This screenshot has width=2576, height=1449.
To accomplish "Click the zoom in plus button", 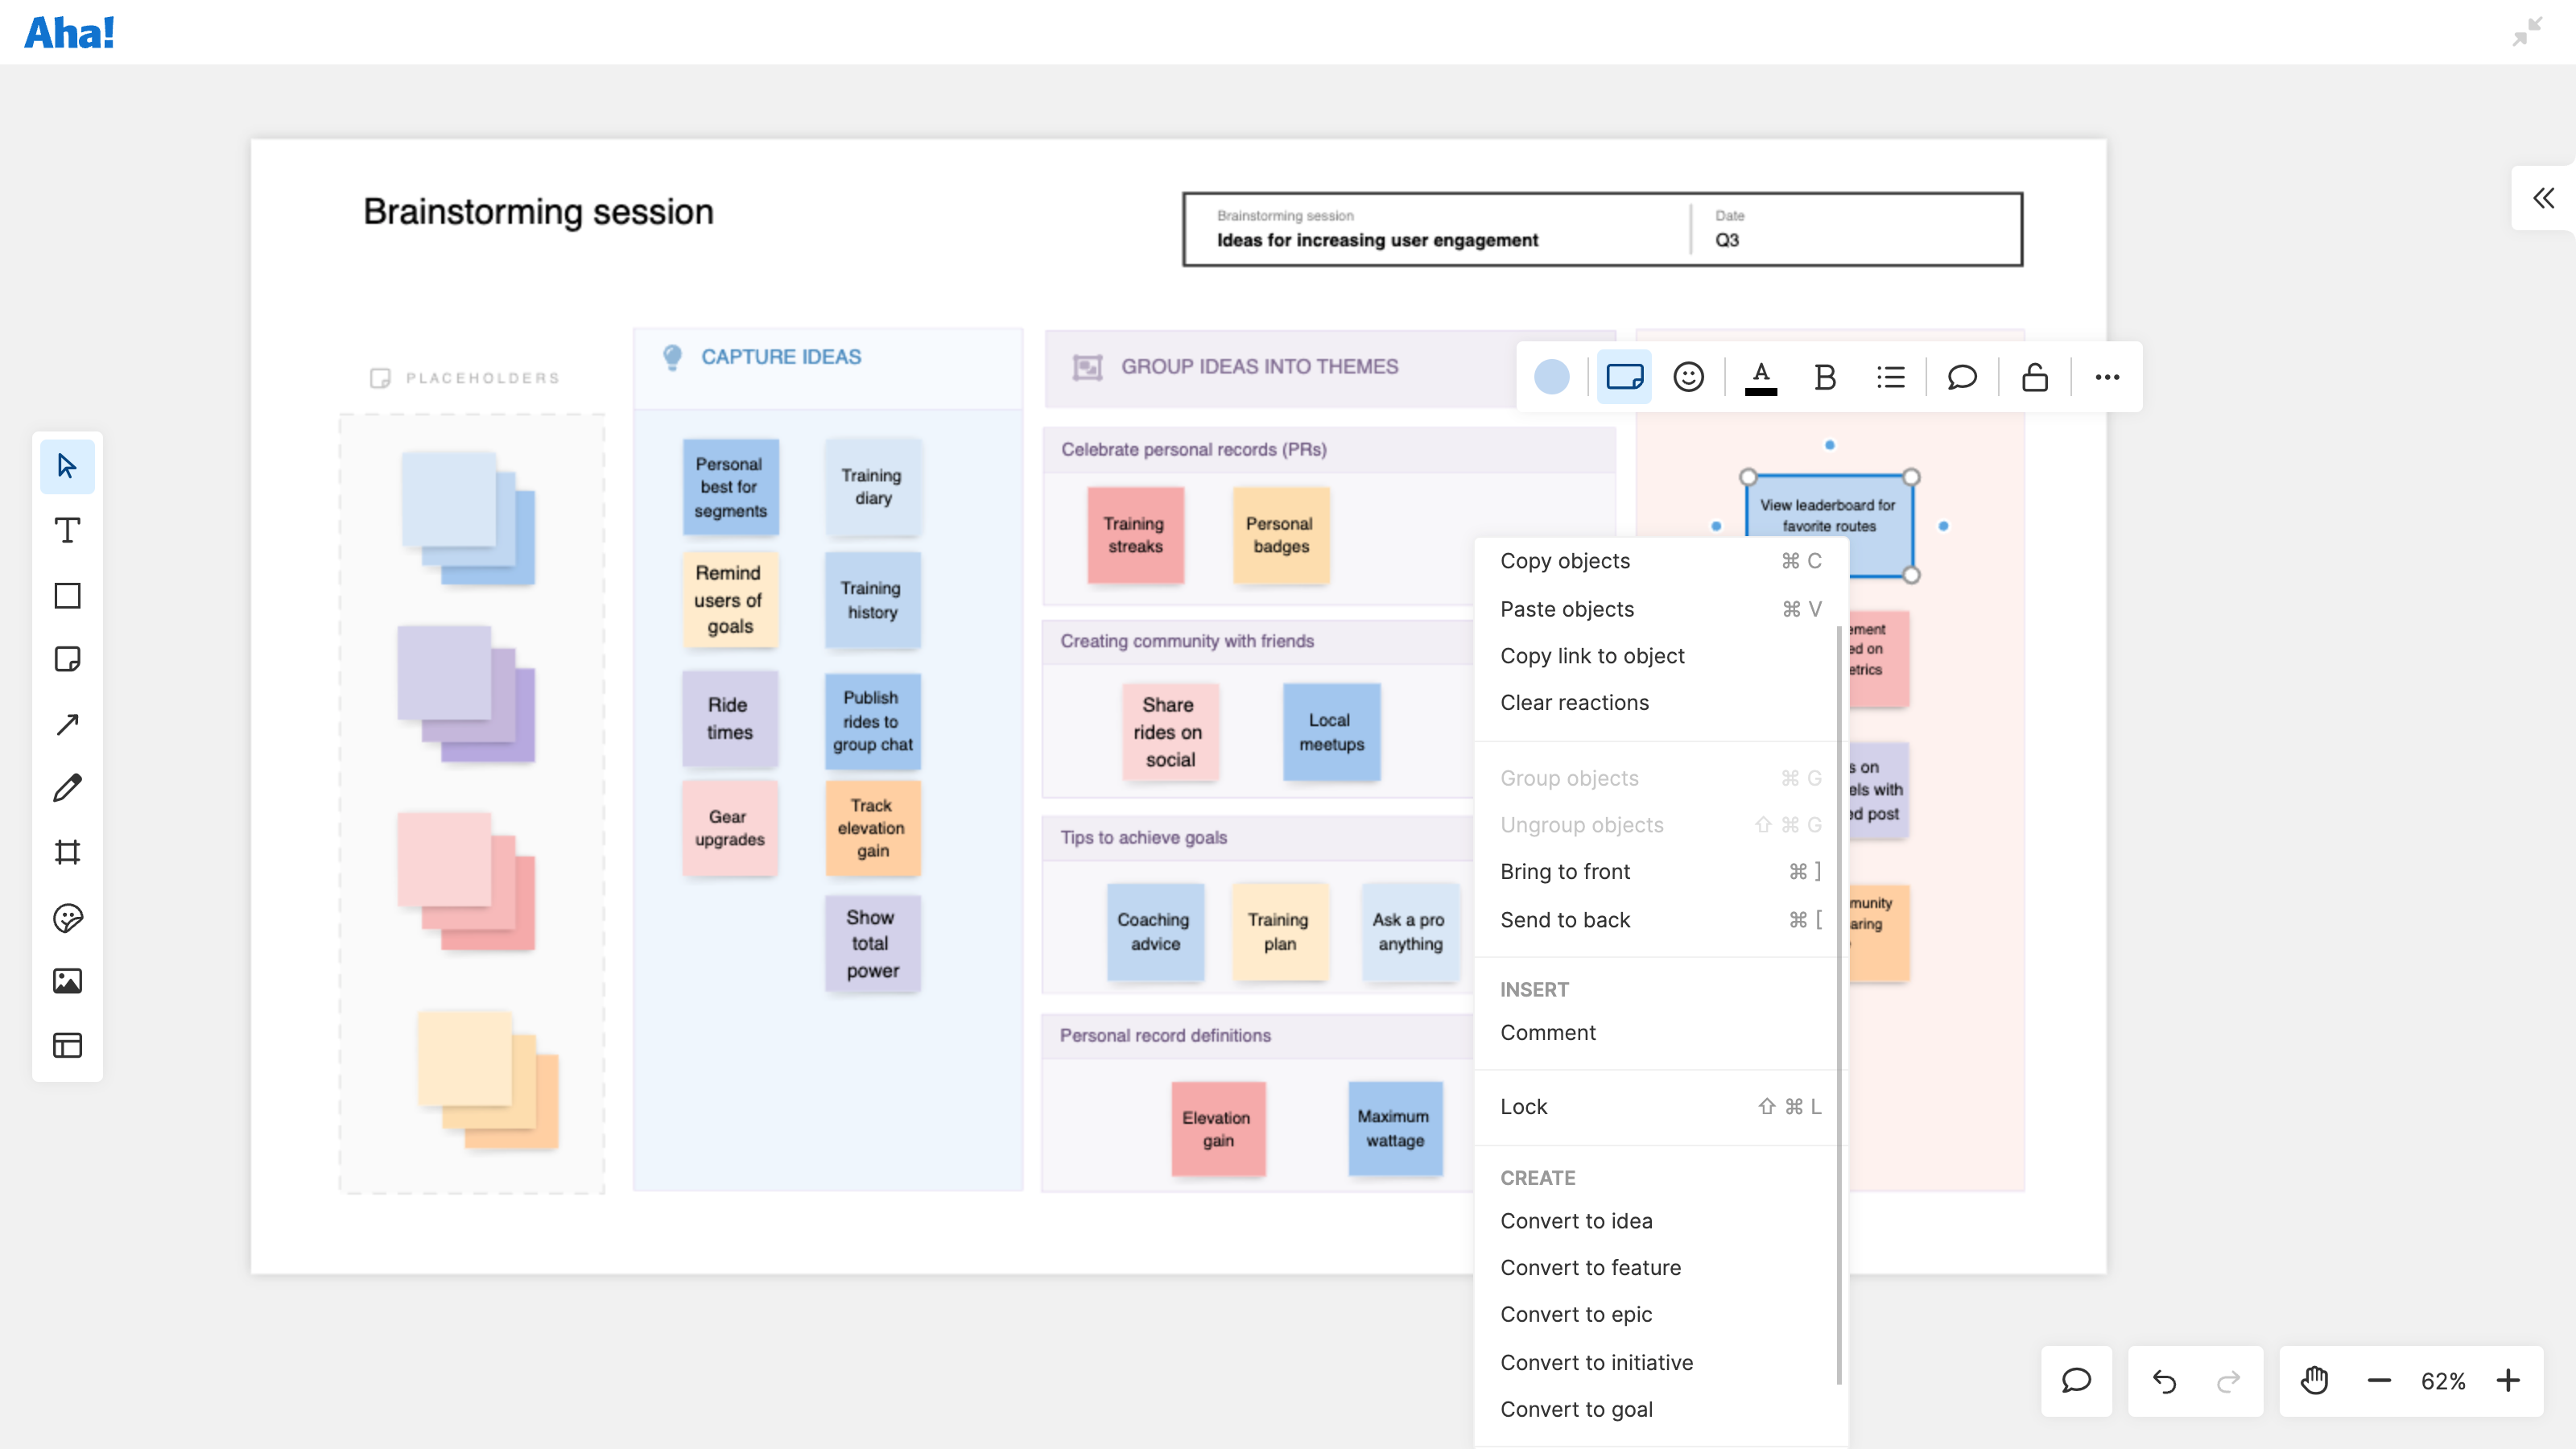I will 2508,1381.
